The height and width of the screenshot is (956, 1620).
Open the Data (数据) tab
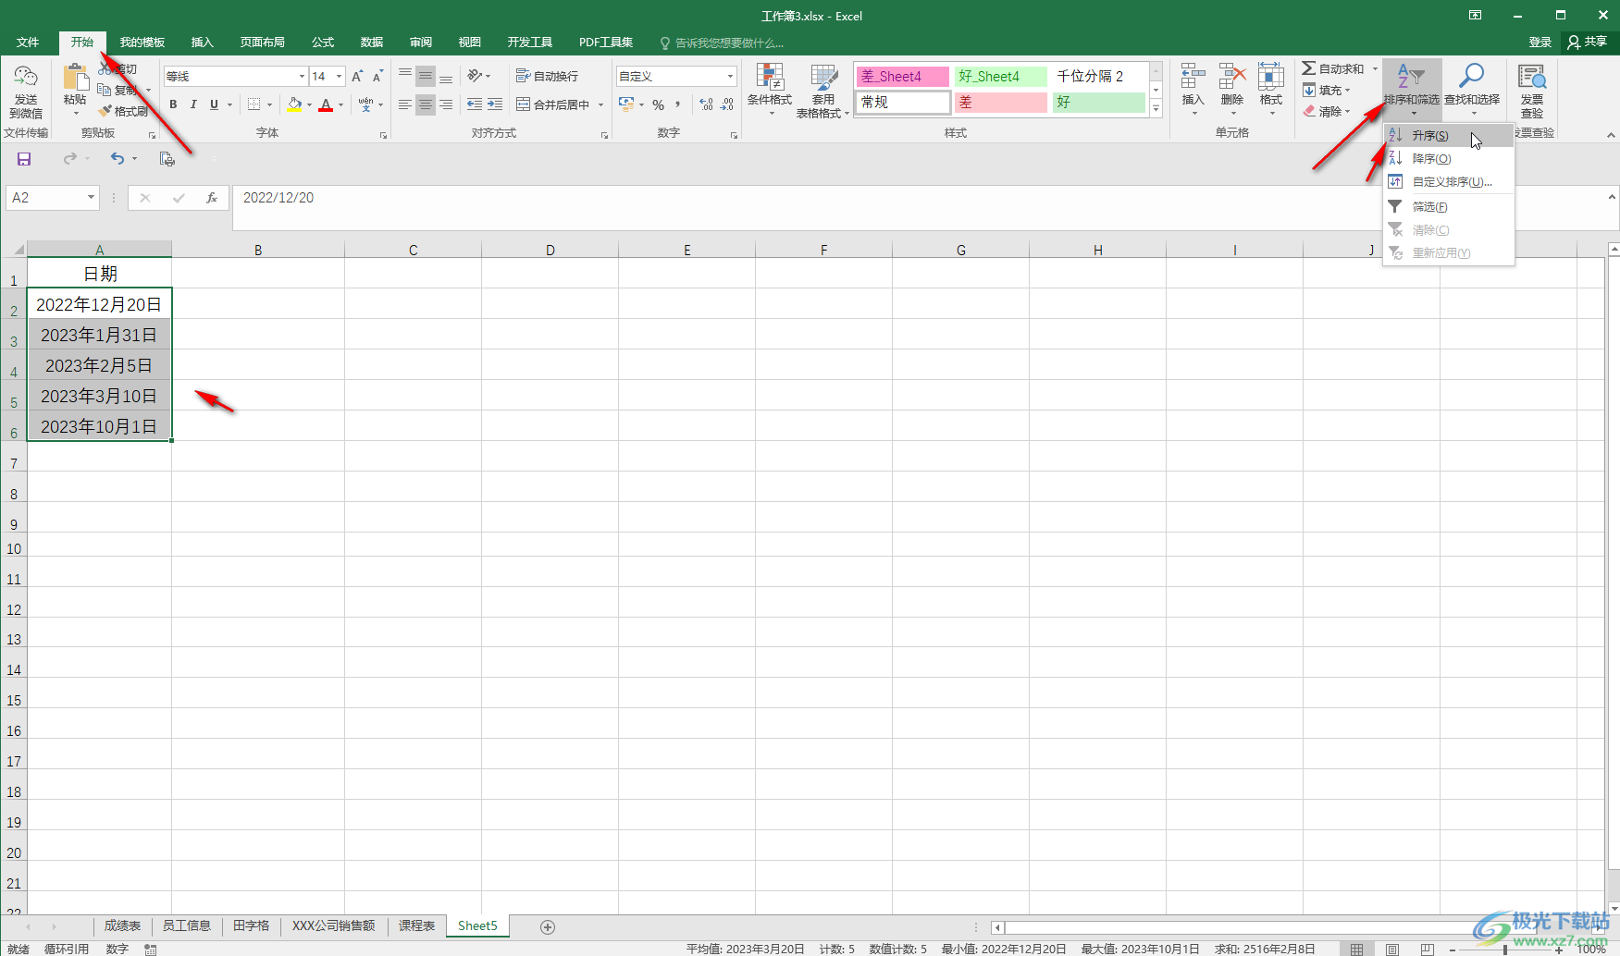pos(372,43)
